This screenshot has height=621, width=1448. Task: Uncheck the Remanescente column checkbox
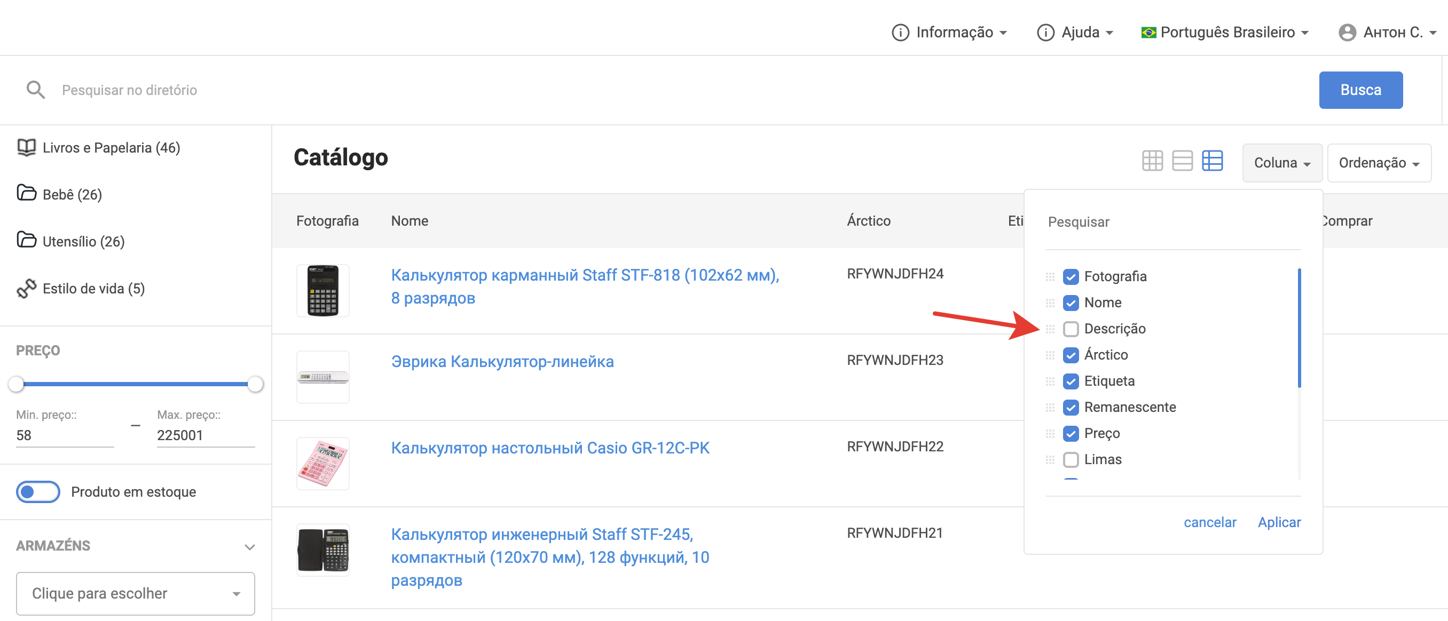tap(1071, 408)
